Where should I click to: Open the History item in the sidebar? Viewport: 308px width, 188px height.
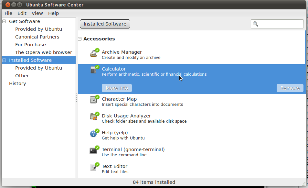[x=17, y=83]
